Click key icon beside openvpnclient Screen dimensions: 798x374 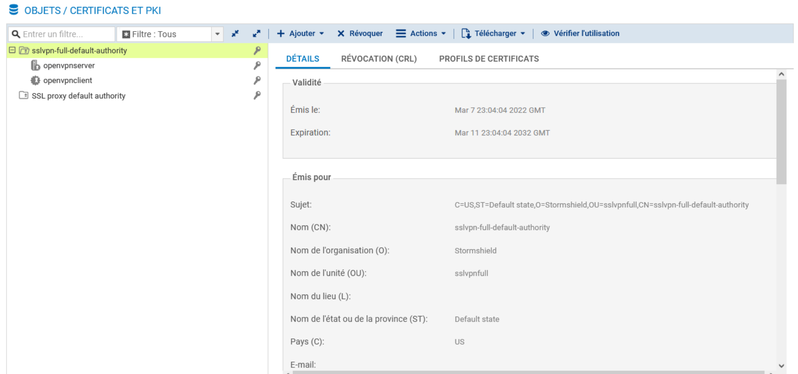257,80
